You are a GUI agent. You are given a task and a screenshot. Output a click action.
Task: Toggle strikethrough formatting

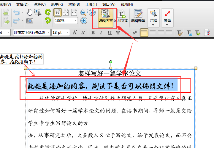click(x=118, y=33)
